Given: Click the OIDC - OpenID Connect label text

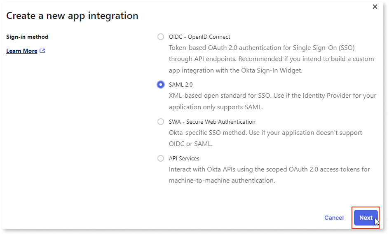Looking at the screenshot, I should coord(199,37).
